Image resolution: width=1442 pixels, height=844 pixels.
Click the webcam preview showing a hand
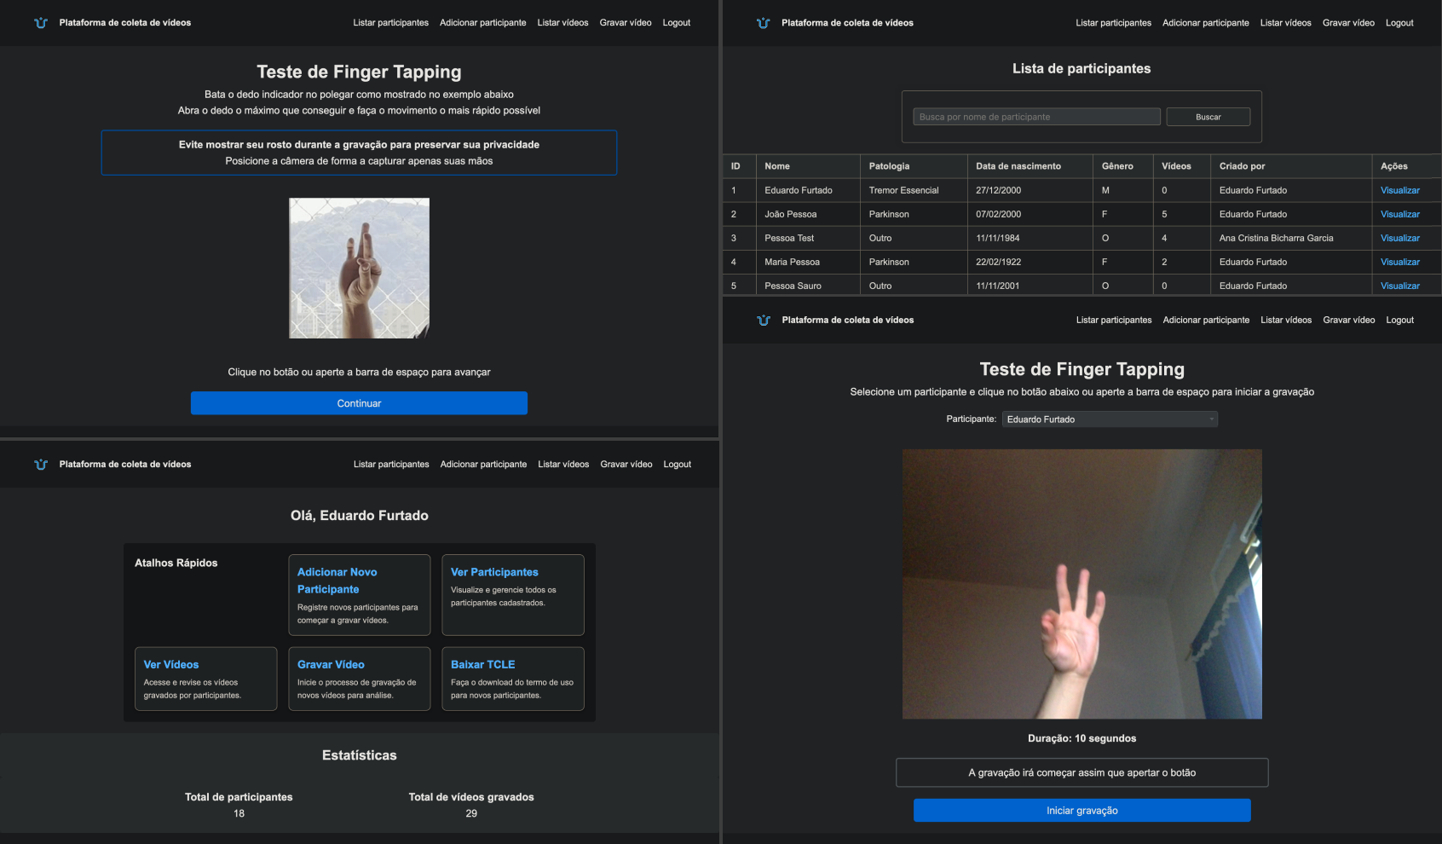[1082, 584]
